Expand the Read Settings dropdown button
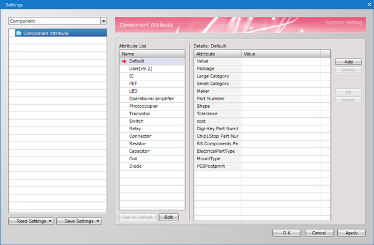Viewport: 374px width, 245px height. click(x=31, y=221)
